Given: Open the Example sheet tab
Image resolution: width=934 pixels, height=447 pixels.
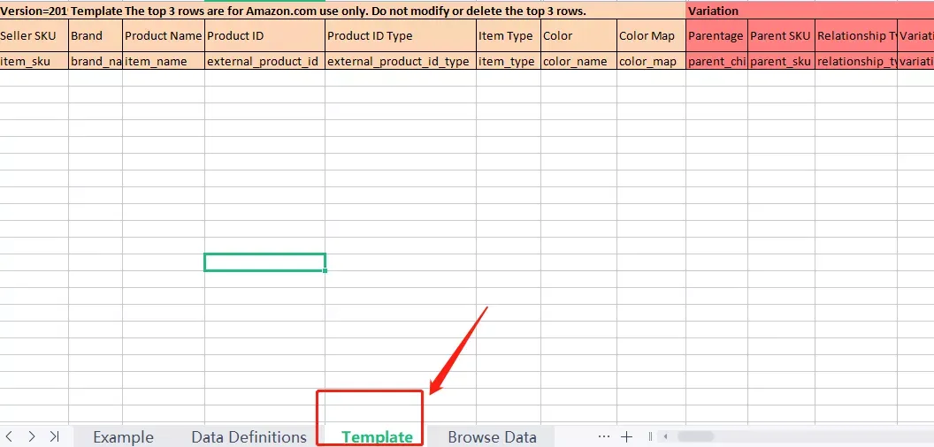Looking at the screenshot, I should click(123, 437).
